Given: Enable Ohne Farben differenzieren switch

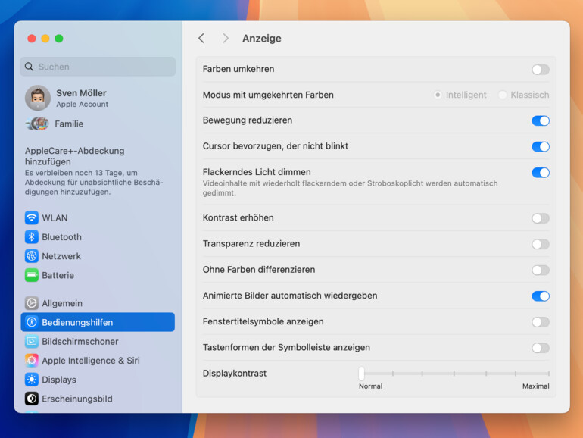Looking at the screenshot, I should [541, 271].
